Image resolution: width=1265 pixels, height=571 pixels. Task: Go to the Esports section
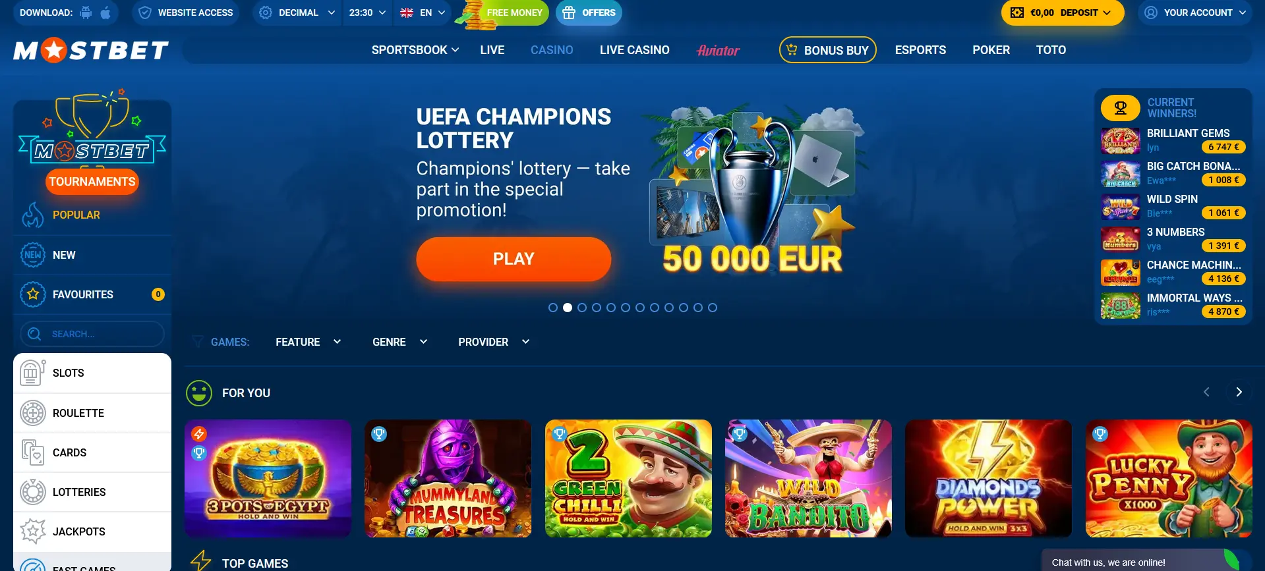pyautogui.click(x=920, y=50)
